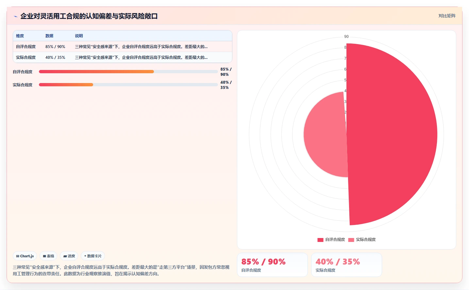Click the 85% / 90% progress value label
This screenshot has width=469, height=290.
point(226,72)
